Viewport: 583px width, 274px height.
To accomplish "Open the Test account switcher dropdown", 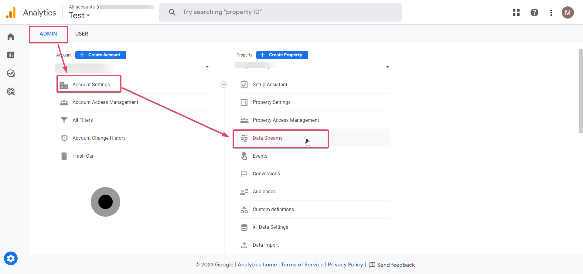I will tap(80, 15).
